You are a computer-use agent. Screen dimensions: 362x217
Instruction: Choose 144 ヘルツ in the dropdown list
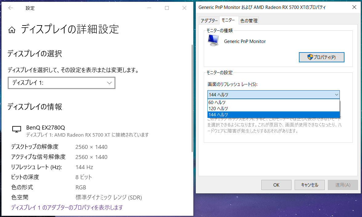click(x=274, y=114)
